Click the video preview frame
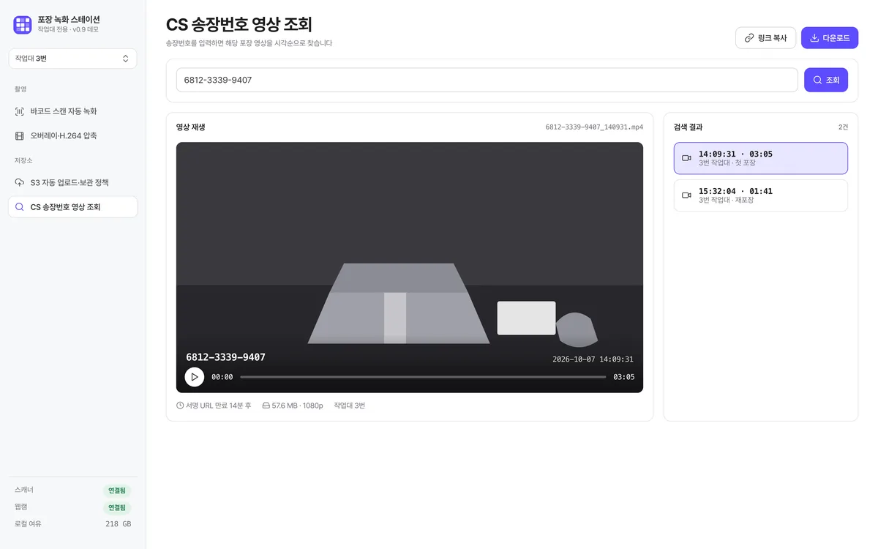This screenshot has height=549, width=878. point(410,267)
